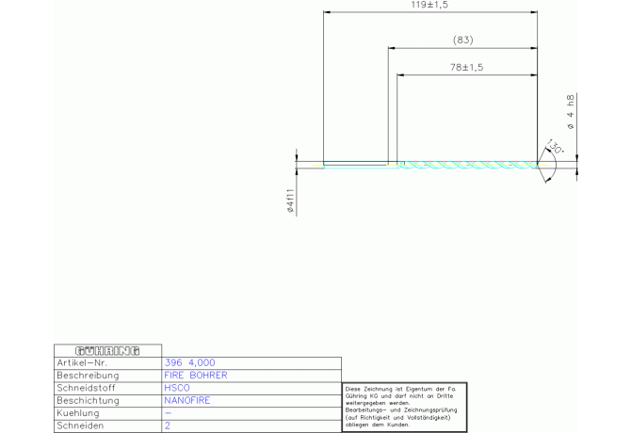The width and height of the screenshot is (631, 433).
Task: Click the 119±1,5 overall length dimension
Action: pyautogui.click(x=430, y=6)
